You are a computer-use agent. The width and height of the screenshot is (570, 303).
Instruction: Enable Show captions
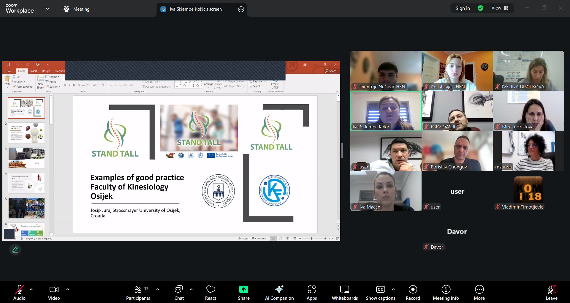pos(380,293)
